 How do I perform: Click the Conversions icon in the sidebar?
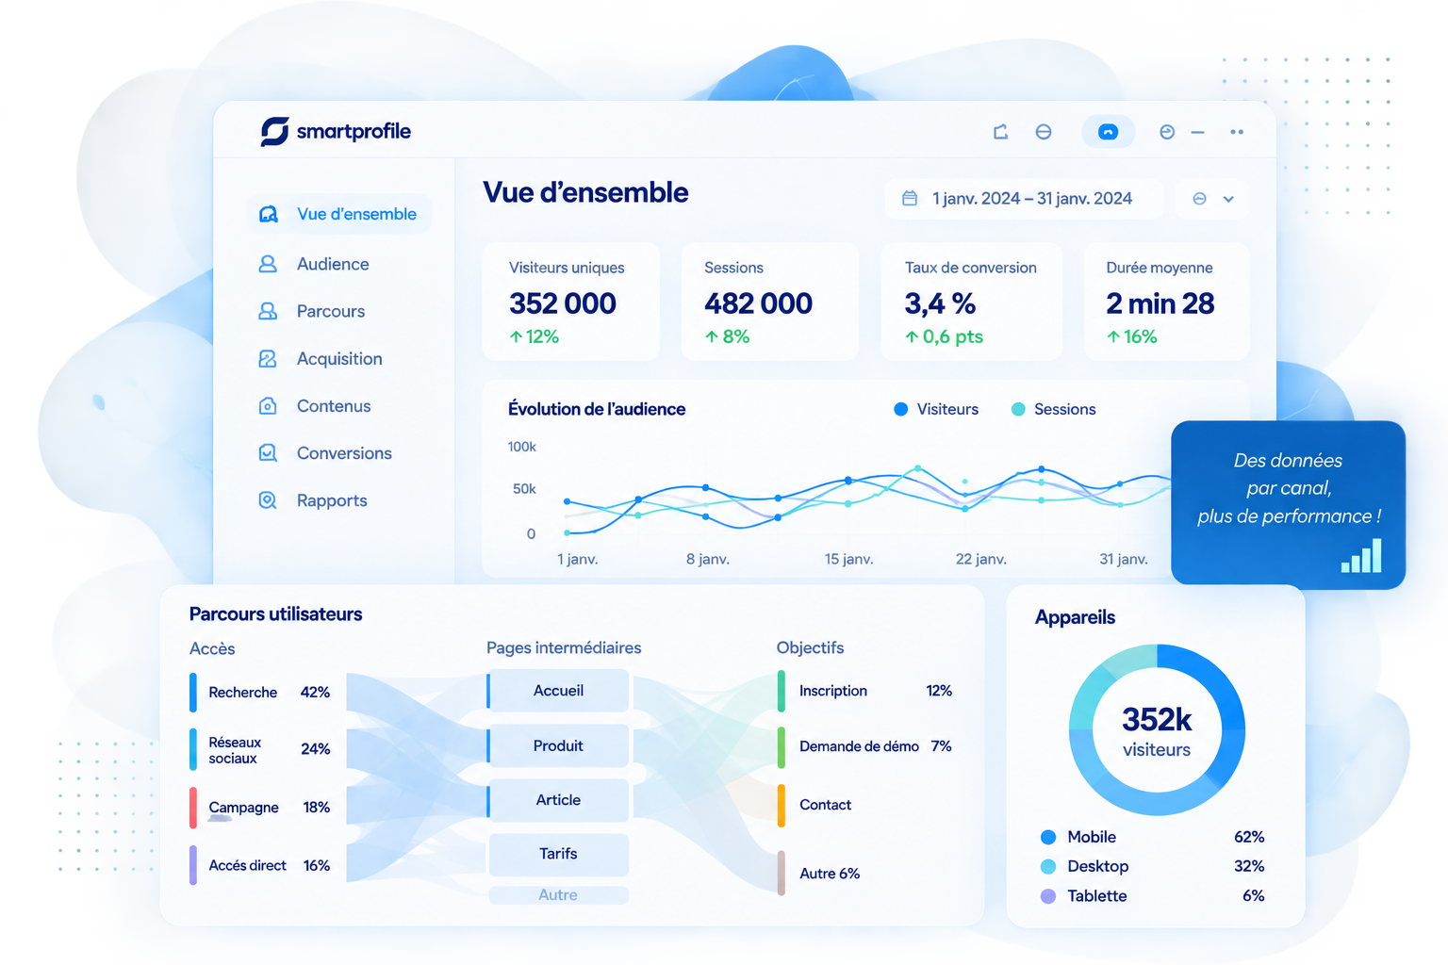click(x=268, y=453)
